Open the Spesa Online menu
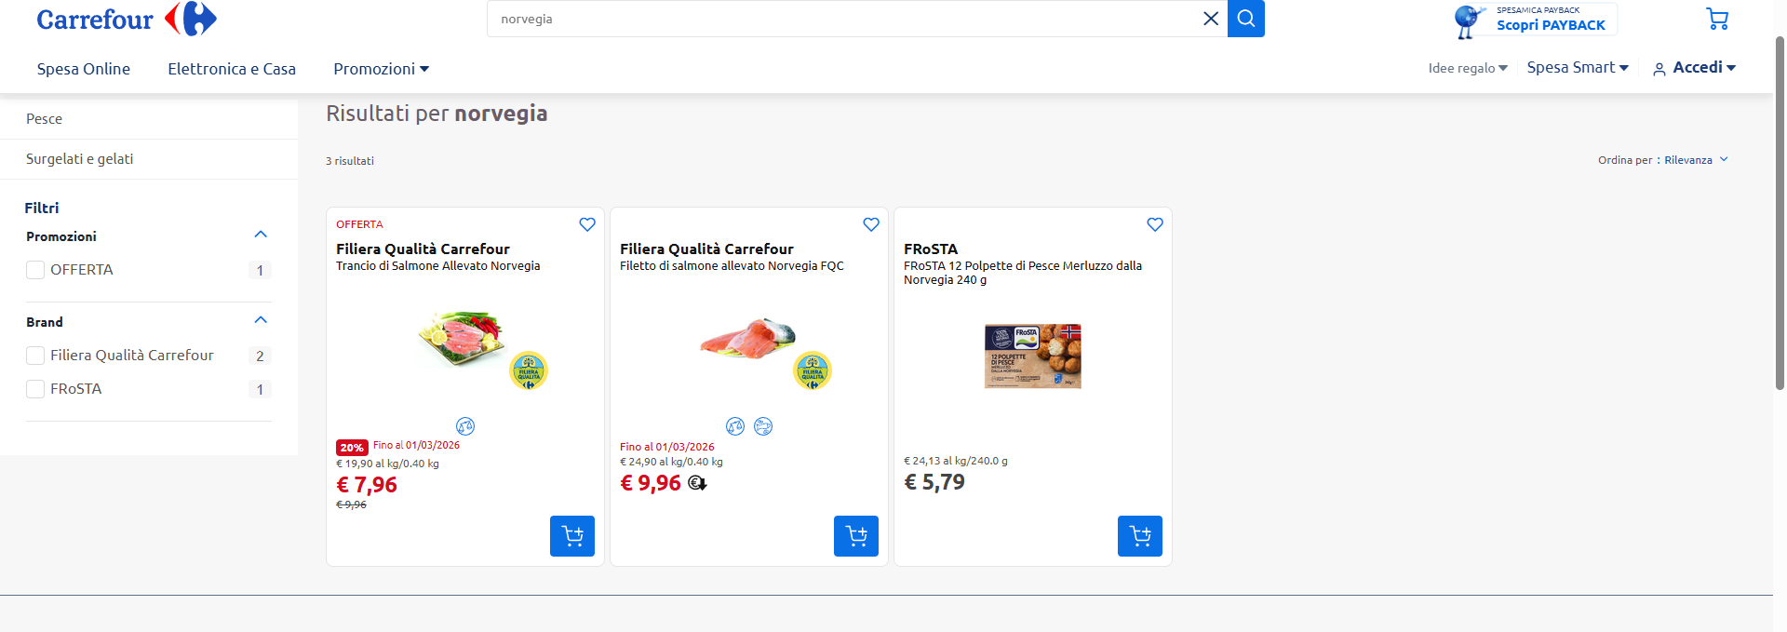This screenshot has height=632, width=1787. pos(84,69)
